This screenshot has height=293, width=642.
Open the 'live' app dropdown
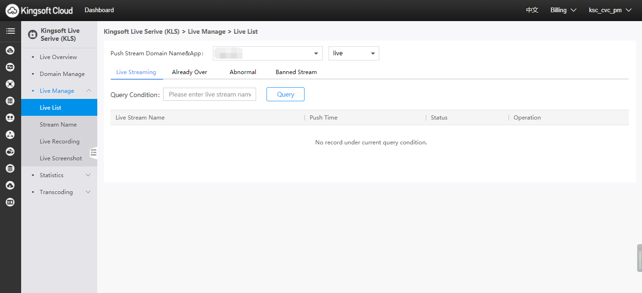pos(354,53)
